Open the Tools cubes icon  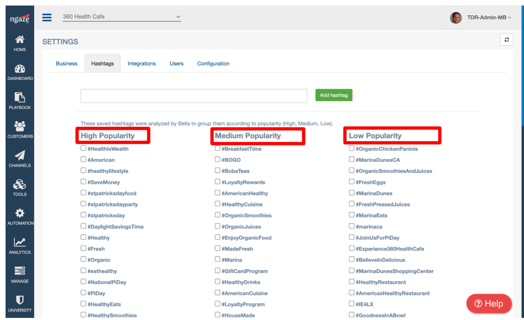[20, 184]
